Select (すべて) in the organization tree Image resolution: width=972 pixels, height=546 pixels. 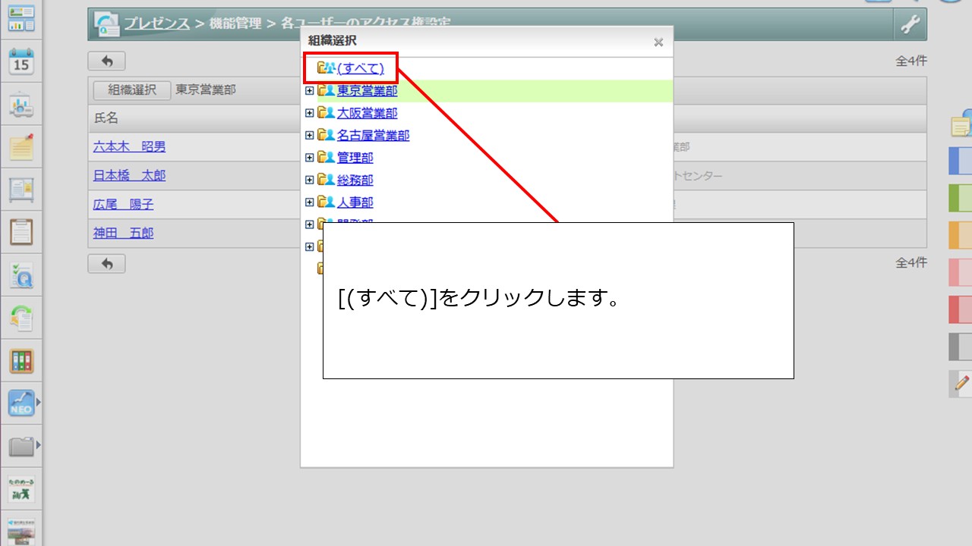click(360, 69)
